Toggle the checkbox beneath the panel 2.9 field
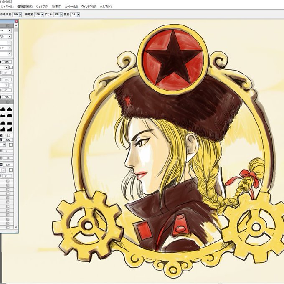The height and width of the screenshot is (284, 284). [x=11, y=170]
